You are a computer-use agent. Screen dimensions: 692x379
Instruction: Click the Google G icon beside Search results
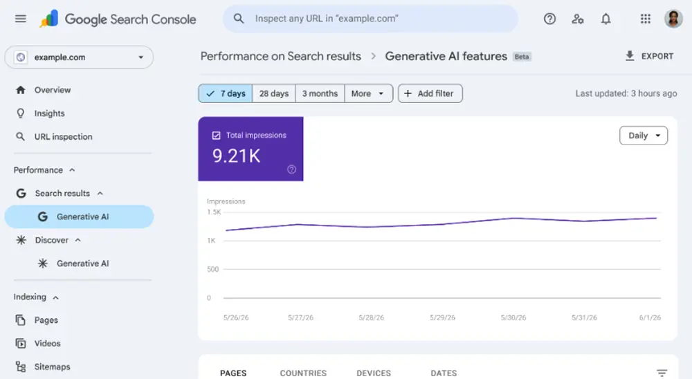[x=21, y=193]
